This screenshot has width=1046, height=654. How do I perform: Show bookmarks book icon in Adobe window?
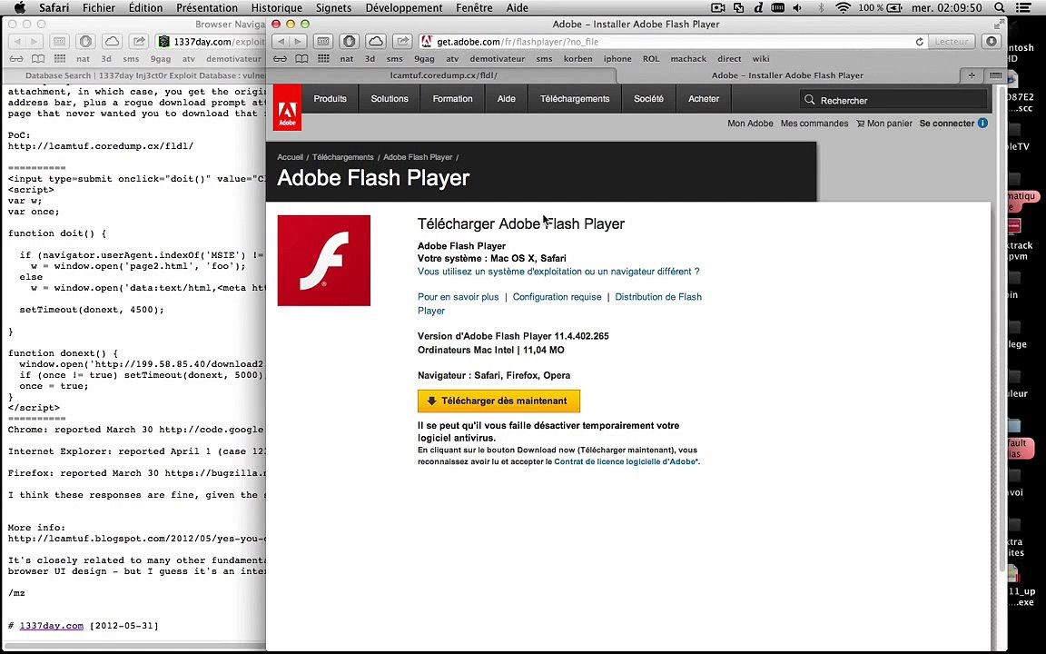[301, 59]
